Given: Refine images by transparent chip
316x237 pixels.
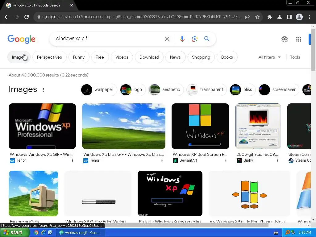Looking at the screenshot, I should click(206, 90).
